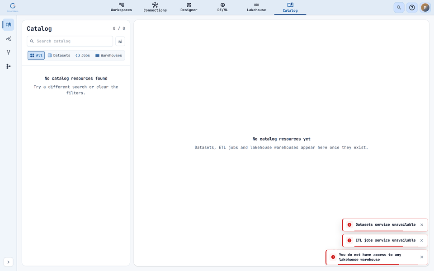The width and height of the screenshot is (434, 271).
Task: Open the DE/ML tab
Action: tap(222, 8)
